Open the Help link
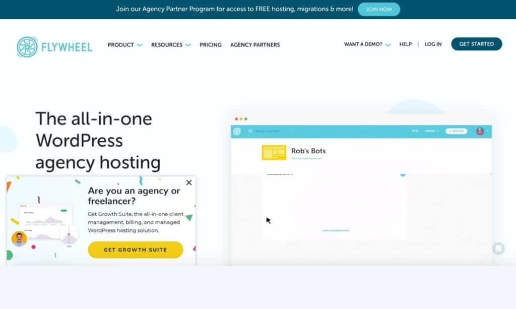This screenshot has height=309, width=516. 406,44
